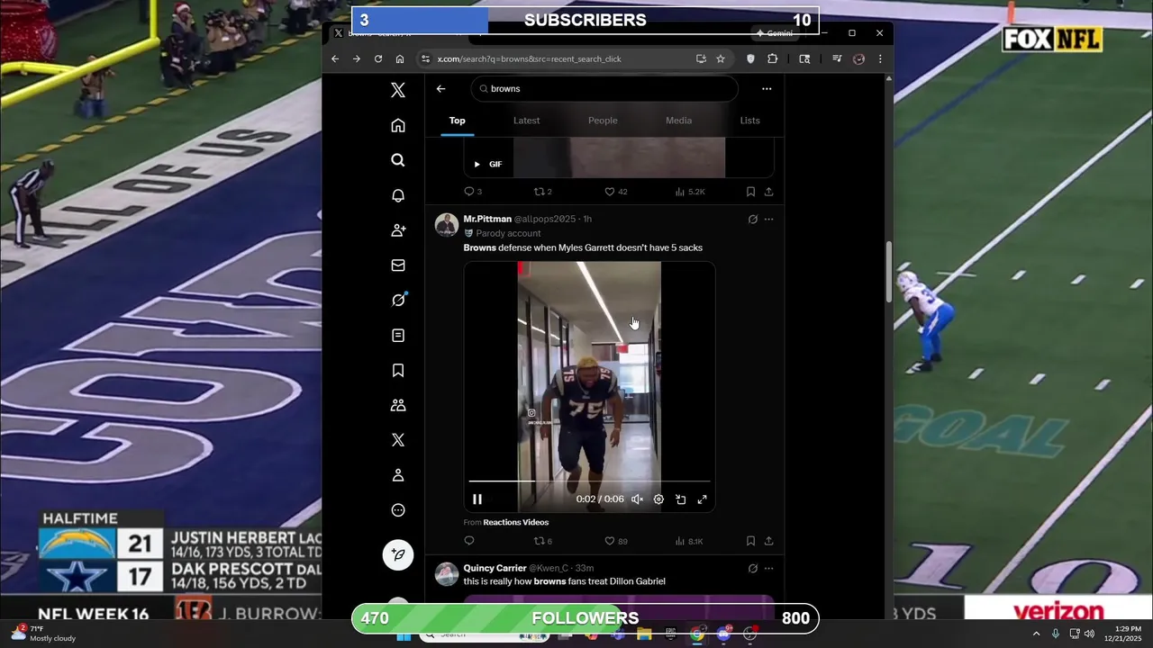
Task: Open Grok icon in the X sidebar
Action: point(398,300)
